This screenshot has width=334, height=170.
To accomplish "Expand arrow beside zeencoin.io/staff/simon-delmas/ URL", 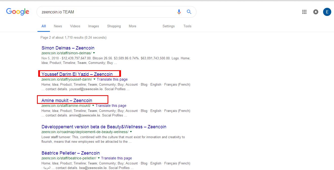I will [94, 53].
